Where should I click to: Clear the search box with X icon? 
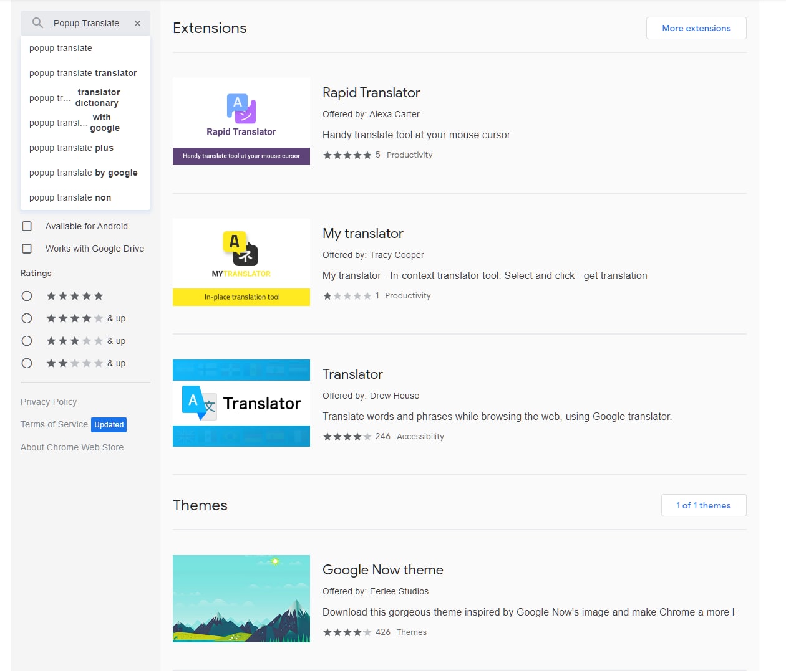pos(137,23)
